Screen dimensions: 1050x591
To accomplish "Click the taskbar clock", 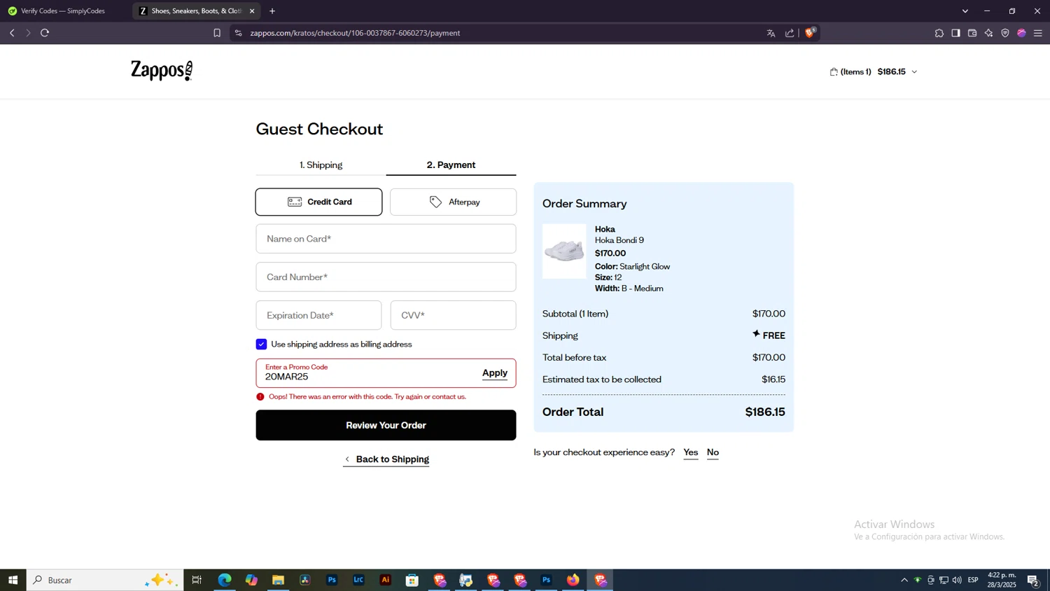I will point(1002,580).
